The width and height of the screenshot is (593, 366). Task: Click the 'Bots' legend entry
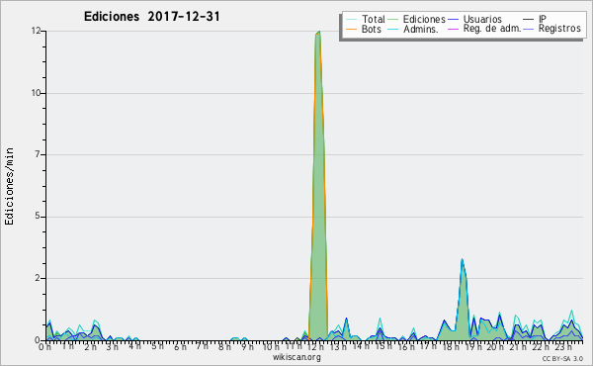coord(371,29)
